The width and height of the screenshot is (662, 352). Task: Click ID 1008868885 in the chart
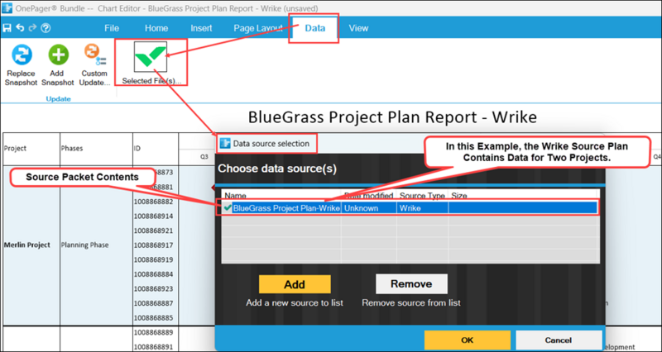[x=153, y=317]
